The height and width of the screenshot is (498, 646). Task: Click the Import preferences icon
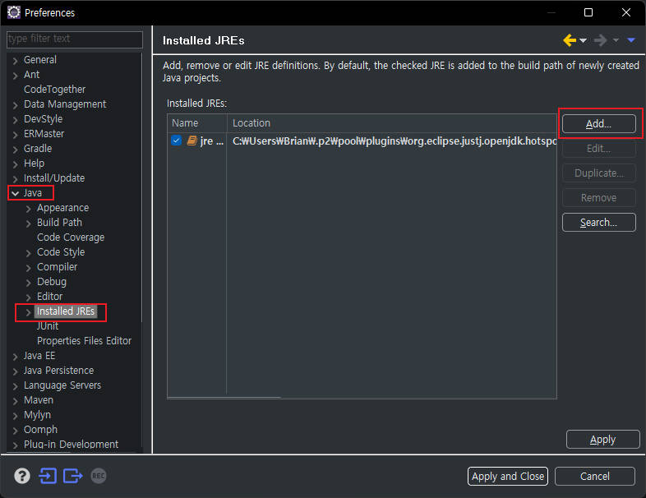click(48, 476)
